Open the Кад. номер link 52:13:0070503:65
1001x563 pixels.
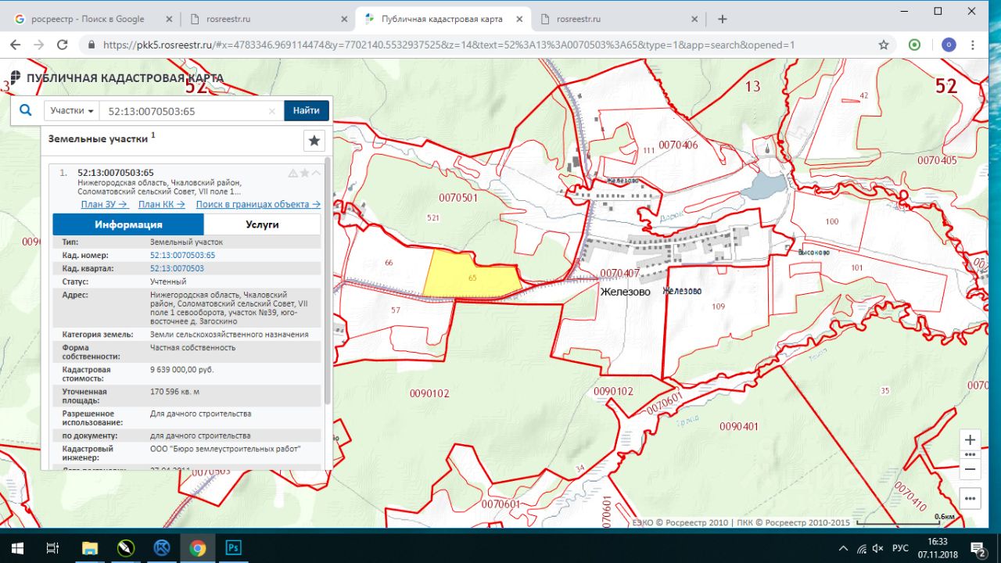tap(182, 255)
